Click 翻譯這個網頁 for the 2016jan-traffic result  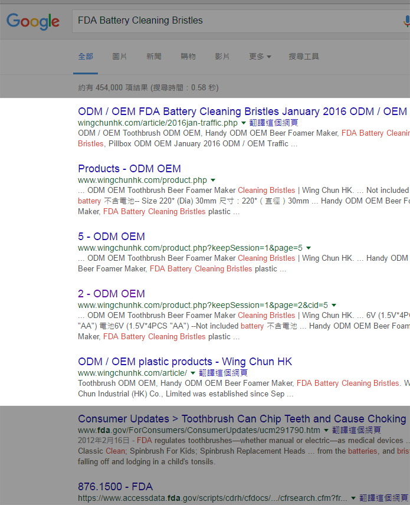(274, 123)
